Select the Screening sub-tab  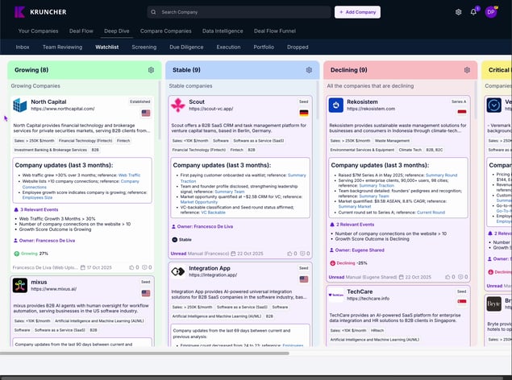pos(144,47)
